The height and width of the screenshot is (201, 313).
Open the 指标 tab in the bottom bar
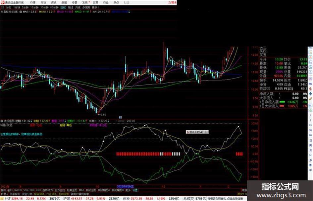(x=3, y=190)
